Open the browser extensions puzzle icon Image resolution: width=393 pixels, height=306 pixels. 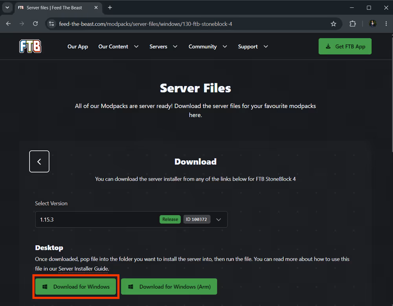tap(353, 24)
